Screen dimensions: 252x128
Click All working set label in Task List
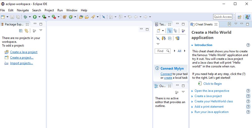(179, 51)
